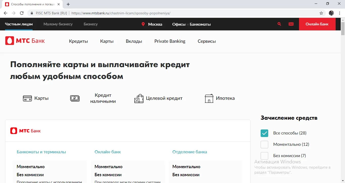Click the red location pin icon
This screenshot has width=345, height=183.
(143, 24)
